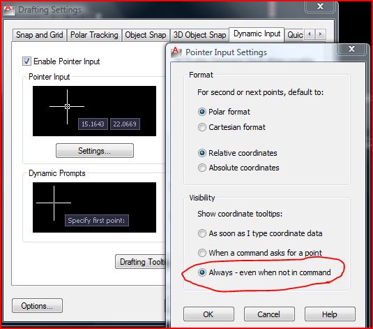Choose Absolute coordinates option
Viewport: 373px width, 329px height.
coord(202,168)
